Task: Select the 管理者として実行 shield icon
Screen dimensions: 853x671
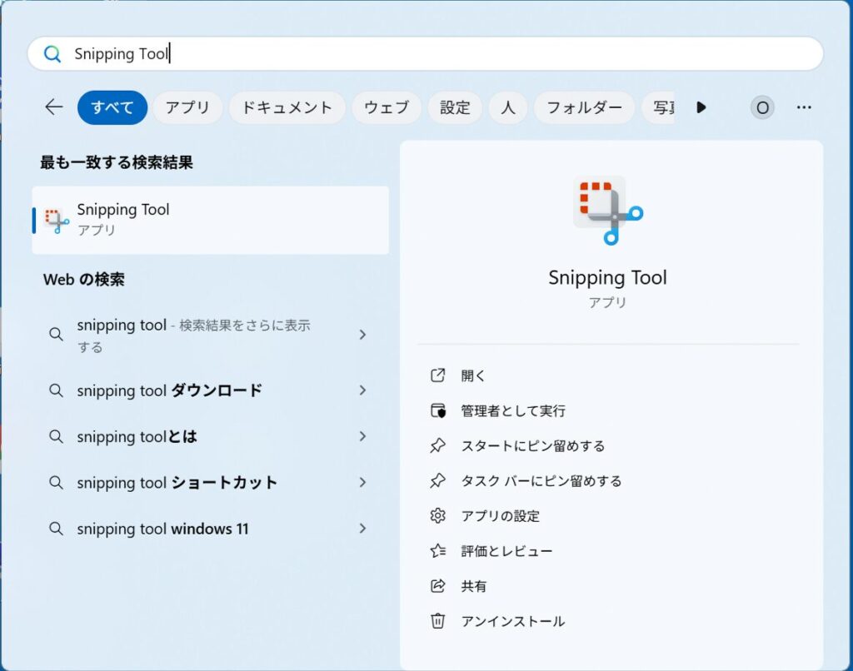Action: click(438, 410)
